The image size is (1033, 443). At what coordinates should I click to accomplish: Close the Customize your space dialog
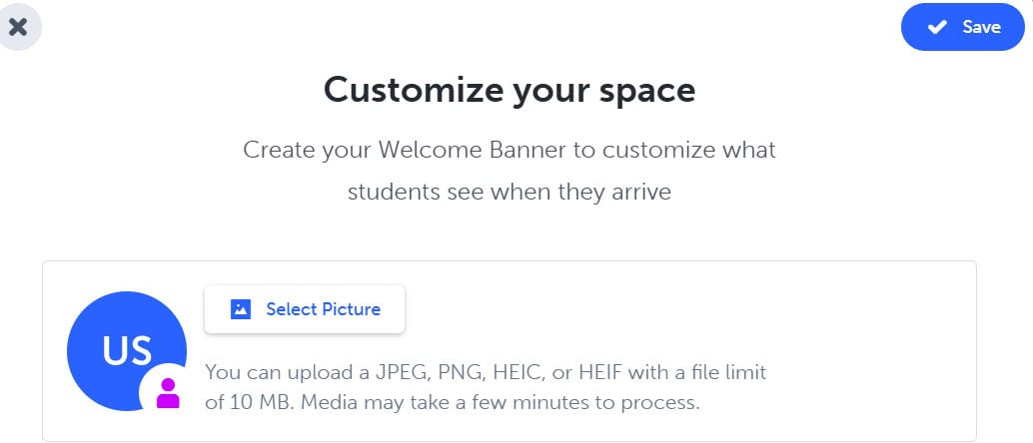[x=17, y=27]
